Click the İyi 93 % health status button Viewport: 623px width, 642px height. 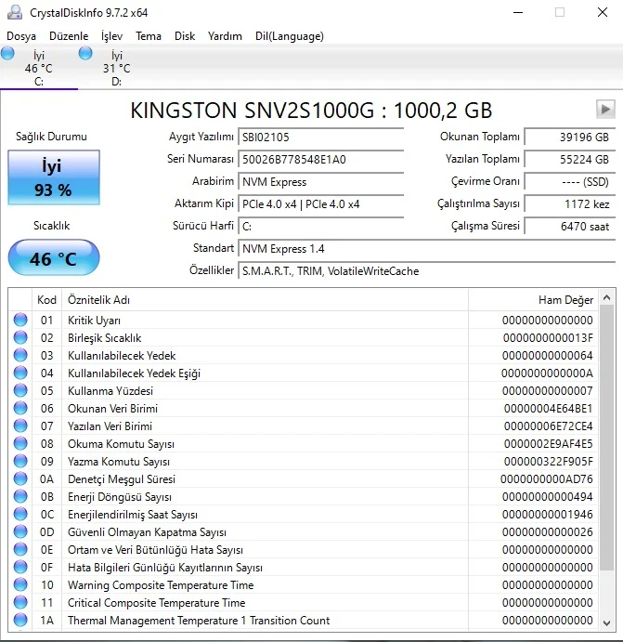pyautogui.click(x=52, y=178)
